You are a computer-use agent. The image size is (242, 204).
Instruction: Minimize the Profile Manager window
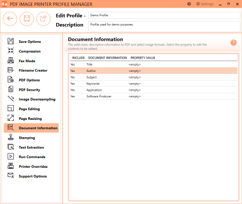pos(220,4)
